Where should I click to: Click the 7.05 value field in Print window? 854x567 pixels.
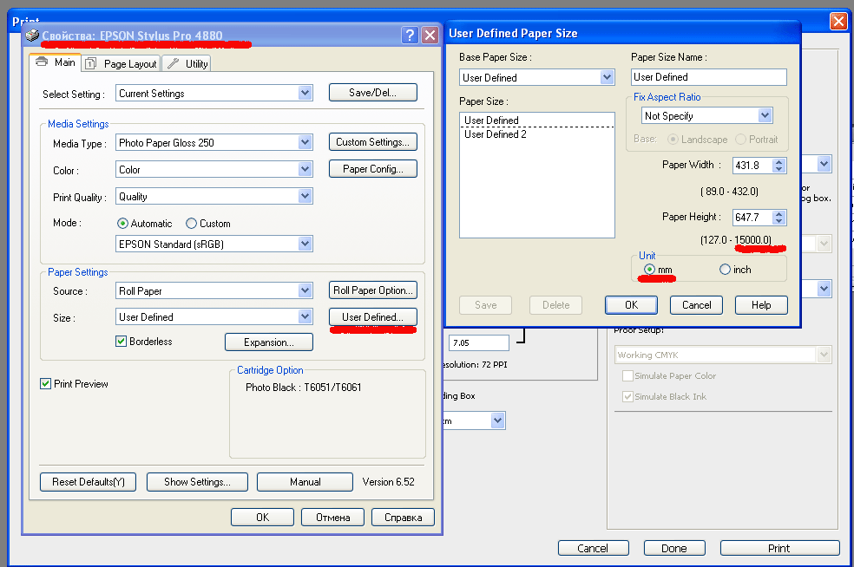(x=479, y=342)
